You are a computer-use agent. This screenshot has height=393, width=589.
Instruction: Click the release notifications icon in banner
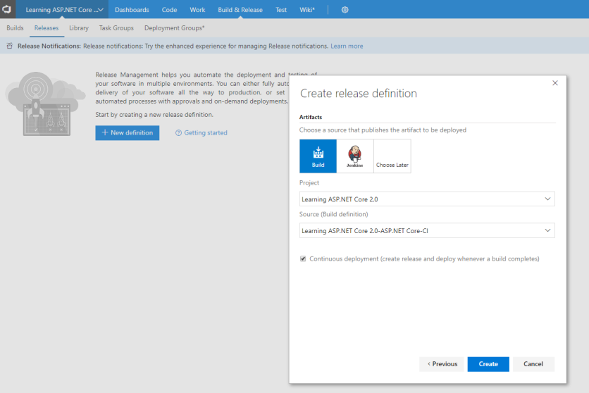pos(10,46)
